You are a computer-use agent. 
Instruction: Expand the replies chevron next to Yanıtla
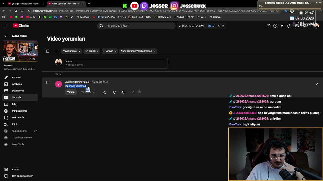(94, 92)
